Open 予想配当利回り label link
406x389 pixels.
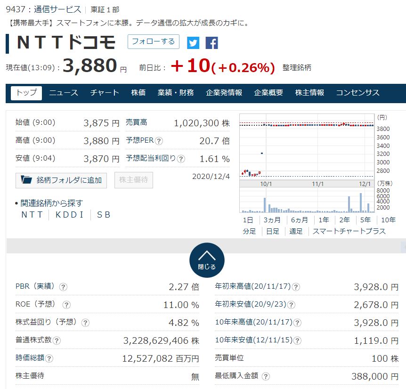pyautogui.click(x=151, y=158)
